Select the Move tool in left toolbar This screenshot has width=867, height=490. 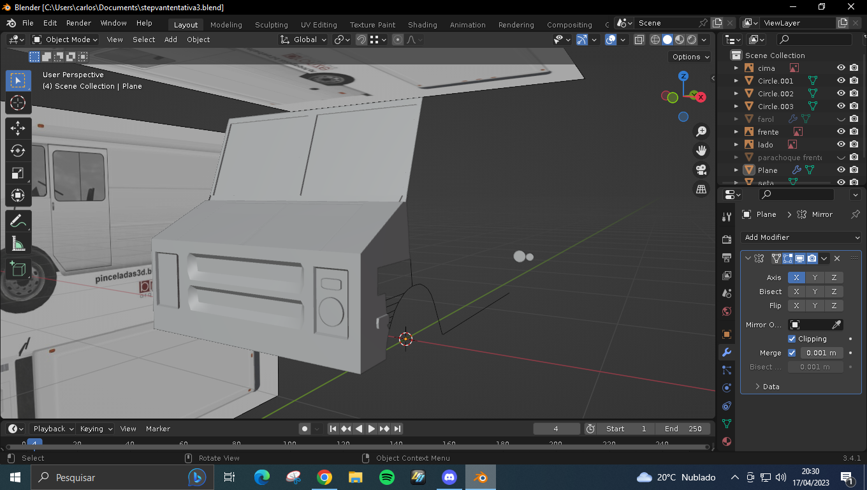18,128
